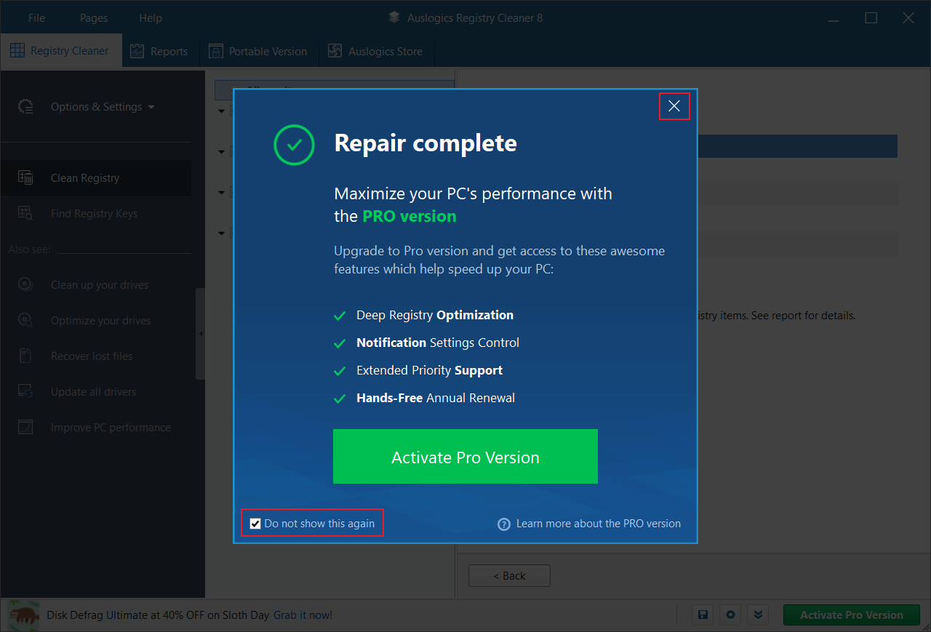Image resolution: width=931 pixels, height=632 pixels.
Task: Collapse the sidebar with the splitter arrow
Action: 201,334
